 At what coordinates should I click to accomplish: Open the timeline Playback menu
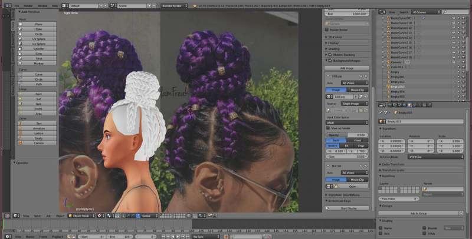pos(57,236)
